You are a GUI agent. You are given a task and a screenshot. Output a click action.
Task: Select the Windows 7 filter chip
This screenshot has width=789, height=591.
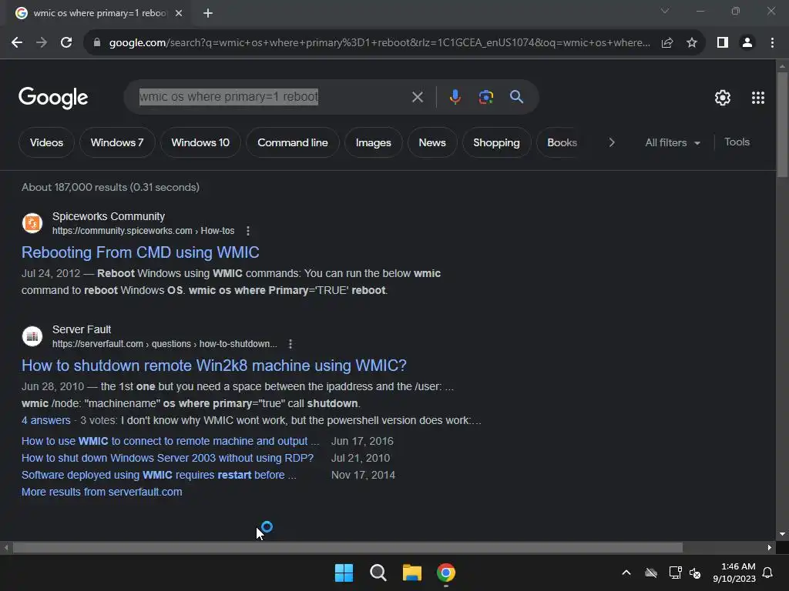coord(117,142)
